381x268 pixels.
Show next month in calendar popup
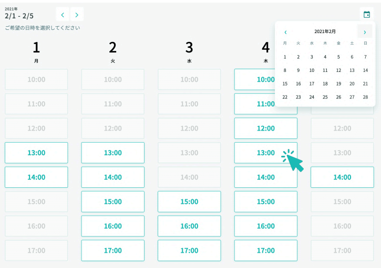[x=365, y=32]
